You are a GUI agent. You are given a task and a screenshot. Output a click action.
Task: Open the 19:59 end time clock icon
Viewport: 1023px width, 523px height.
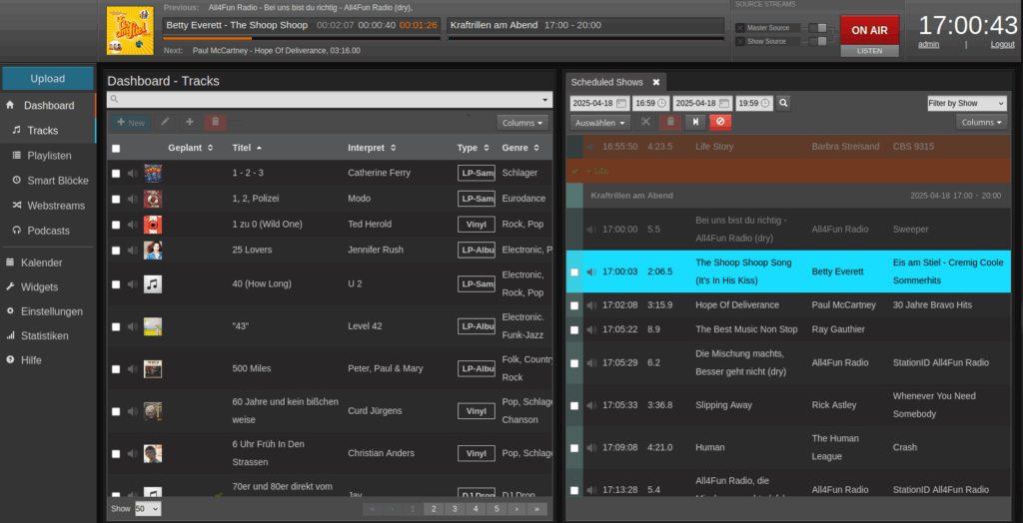(765, 103)
